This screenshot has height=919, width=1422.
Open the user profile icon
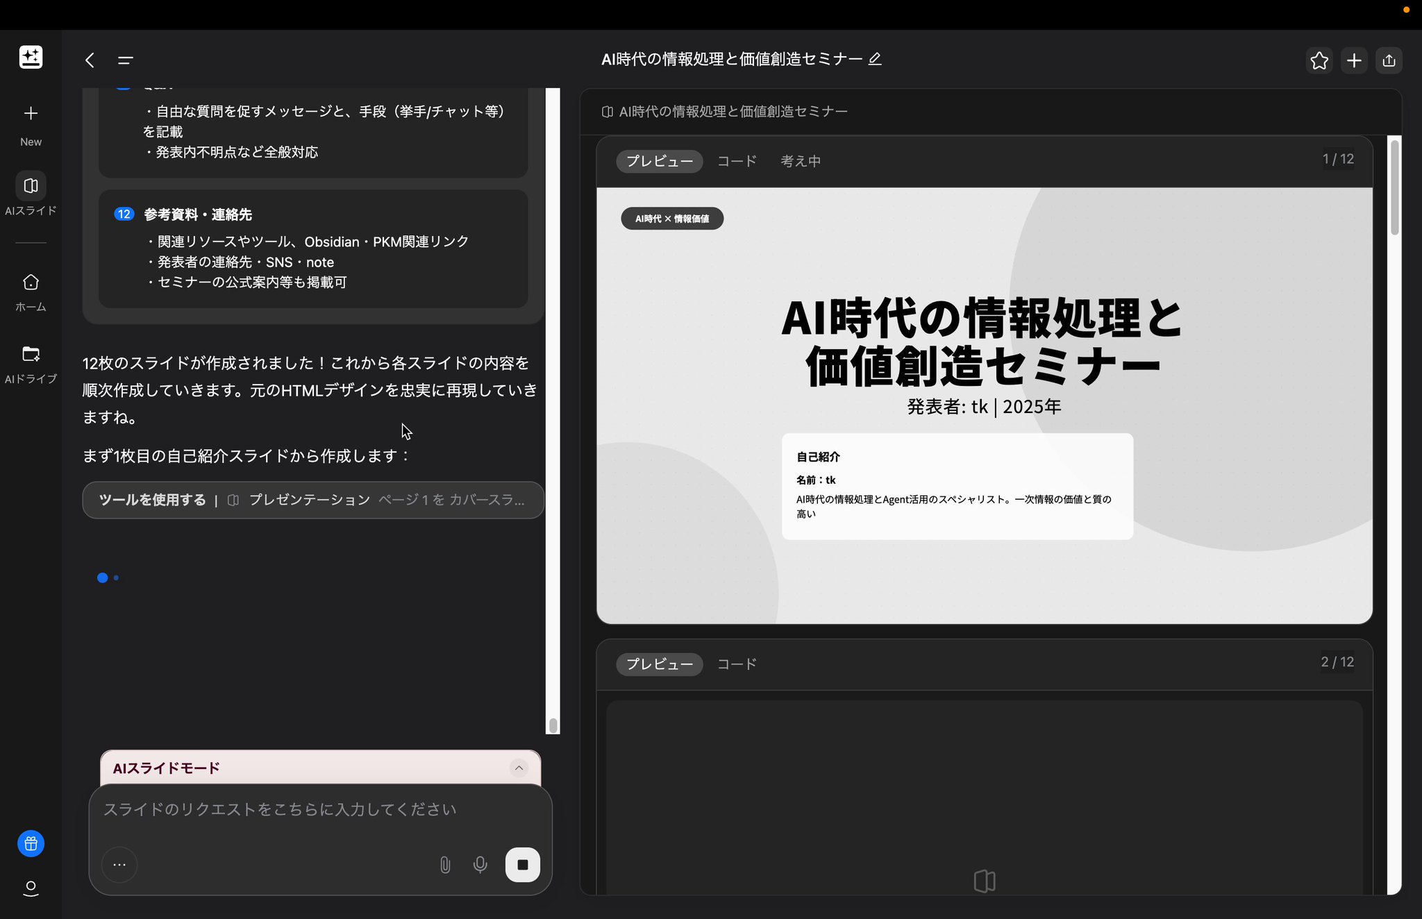pos(31,888)
